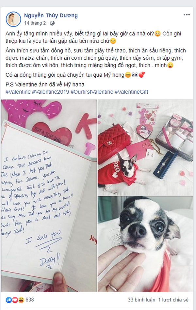Open the #ValentineGift hashtag
196x310 pixels.
click(131, 92)
